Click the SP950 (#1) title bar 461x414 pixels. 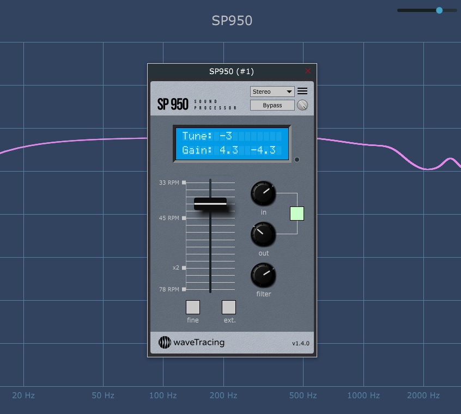point(232,71)
